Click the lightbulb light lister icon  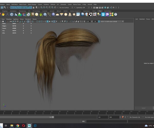point(99,15)
